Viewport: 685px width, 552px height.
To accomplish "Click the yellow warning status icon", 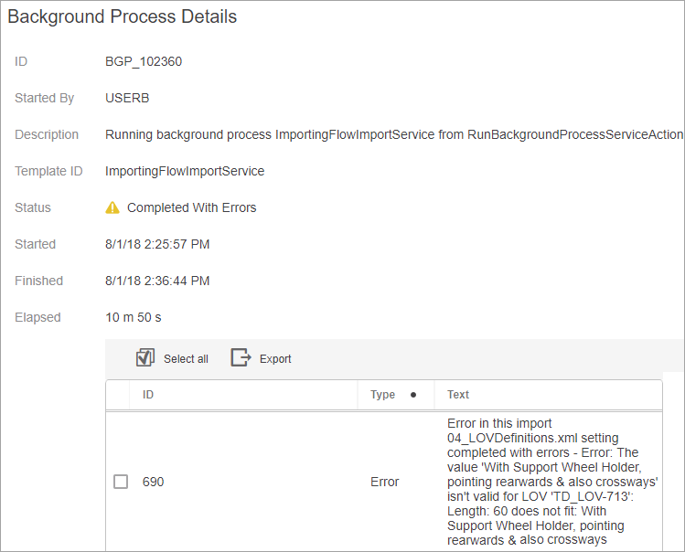I will coord(112,207).
